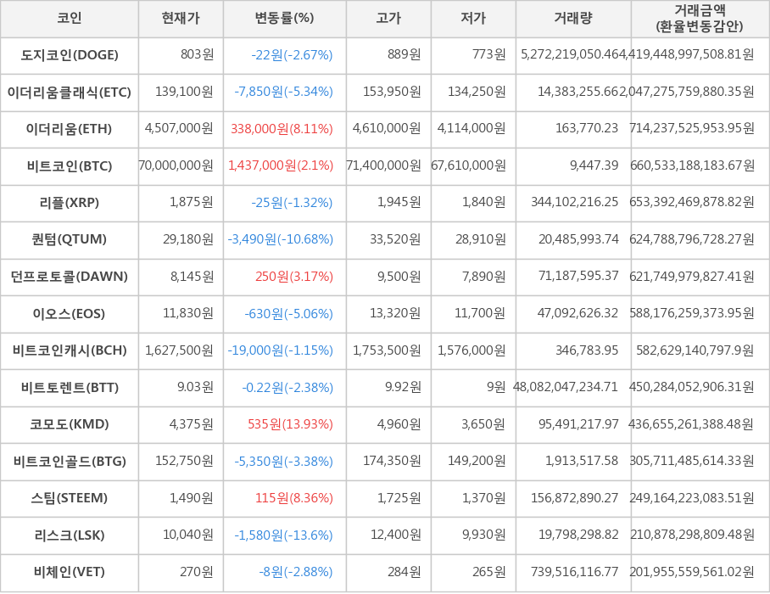Sort by 거래량 column header
Image resolution: width=770 pixels, height=594 pixels.
572,20
